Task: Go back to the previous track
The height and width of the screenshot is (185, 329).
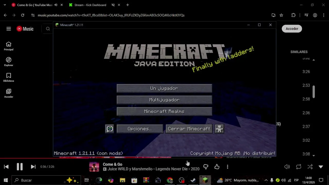Action: click(6, 167)
